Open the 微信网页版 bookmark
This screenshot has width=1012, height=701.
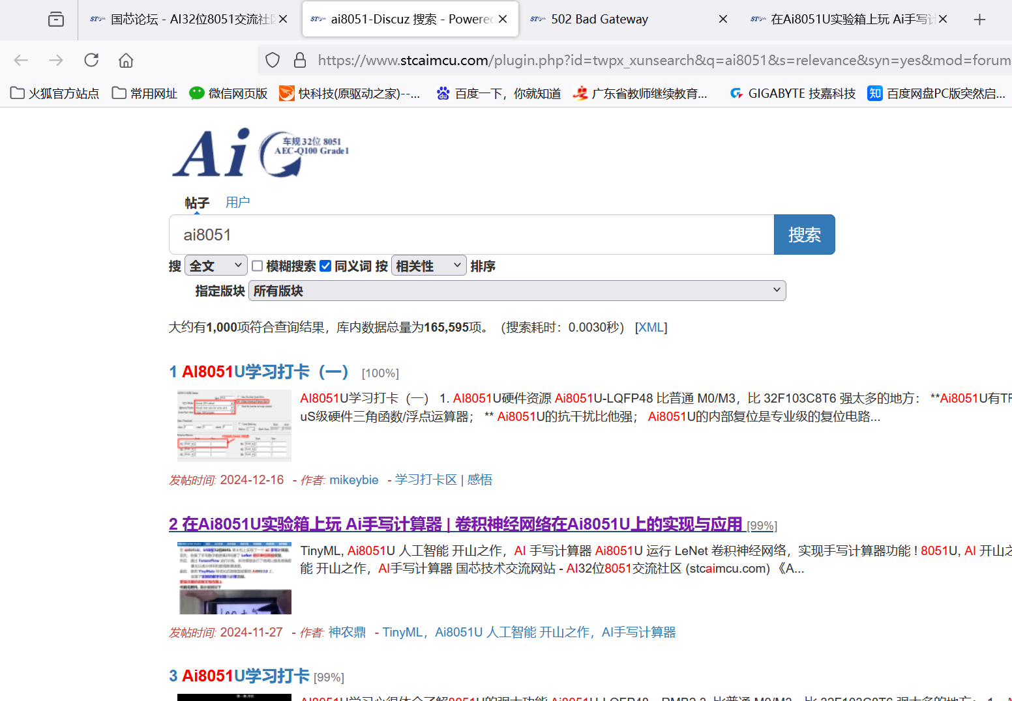[228, 93]
